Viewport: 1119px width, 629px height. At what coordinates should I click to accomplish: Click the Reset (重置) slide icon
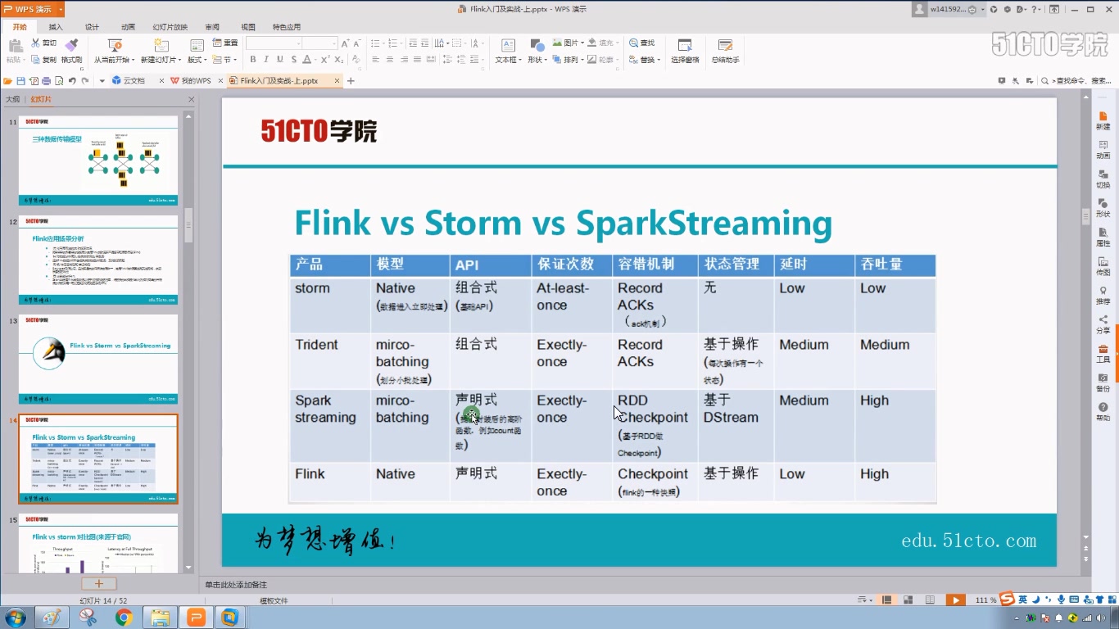217,43
